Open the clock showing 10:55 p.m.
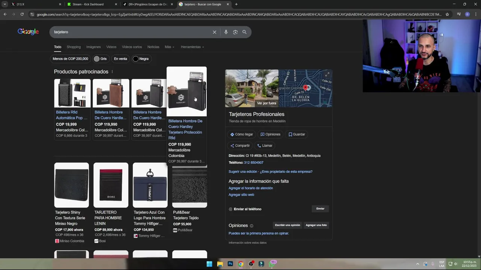Viewport: 481px width, 270px height. (x=470, y=264)
